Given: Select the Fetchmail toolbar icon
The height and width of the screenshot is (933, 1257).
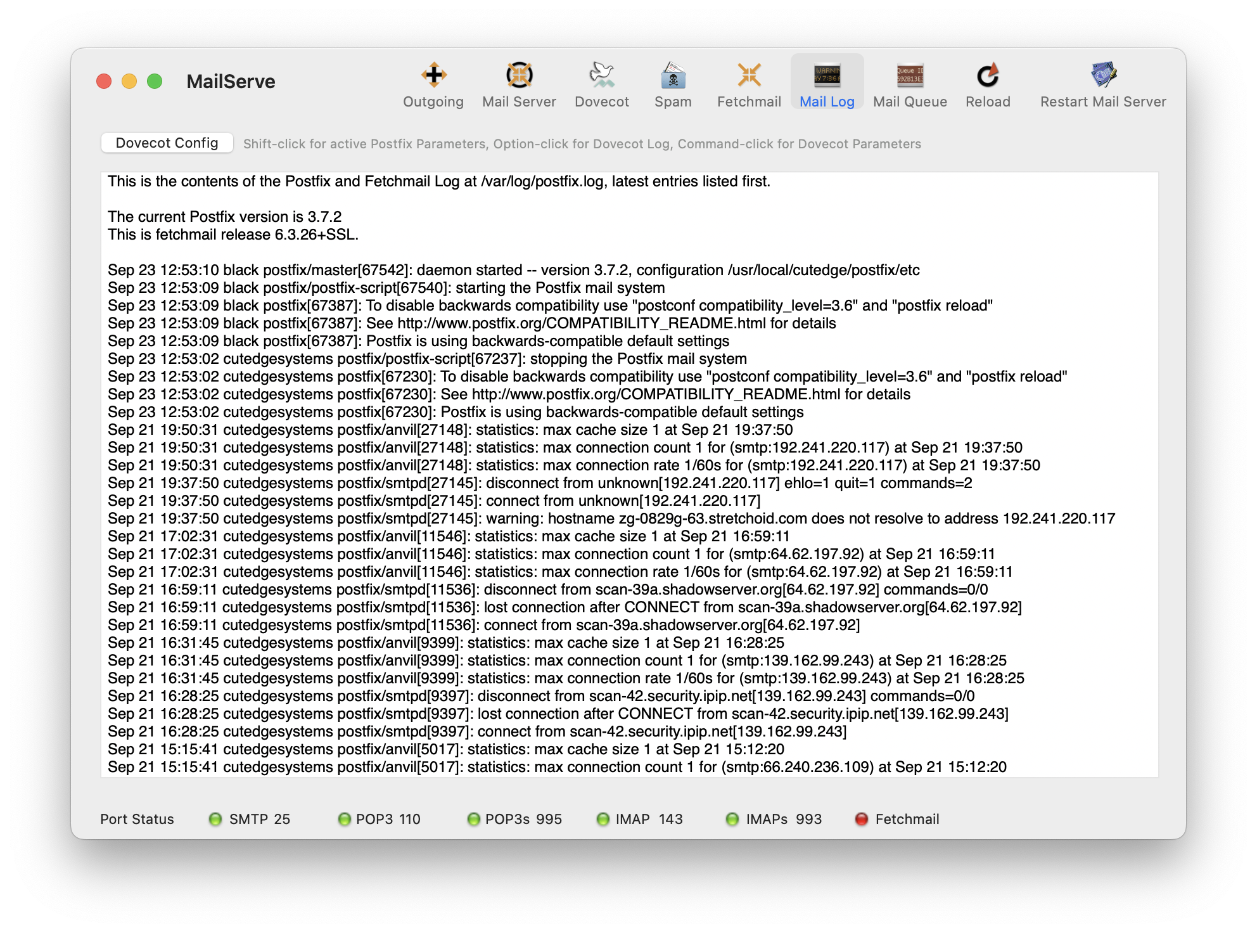Looking at the screenshot, I should (749, 76).
